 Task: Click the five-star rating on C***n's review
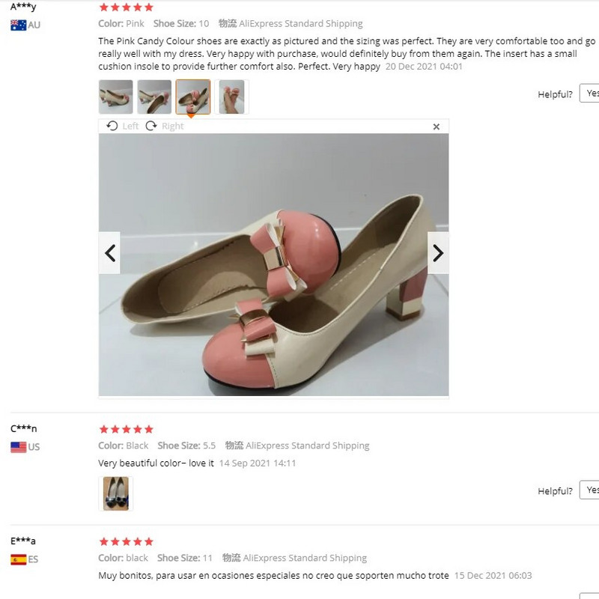click(x=126, y=429)
